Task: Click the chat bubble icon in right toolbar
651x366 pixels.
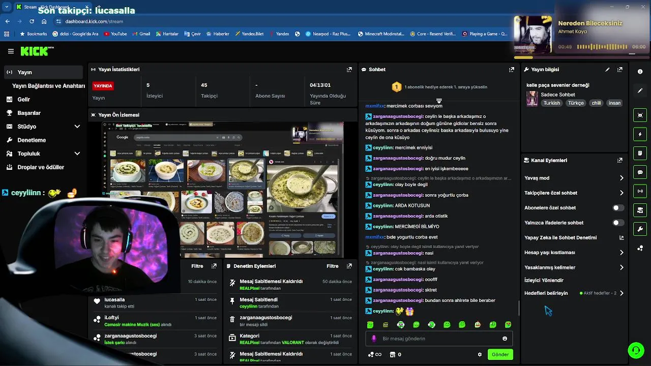Action: click(x=640, y=172)
